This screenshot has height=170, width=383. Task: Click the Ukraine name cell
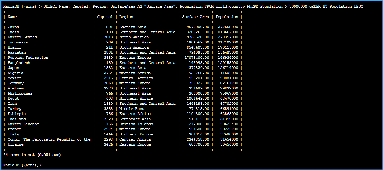pos(15,145)
